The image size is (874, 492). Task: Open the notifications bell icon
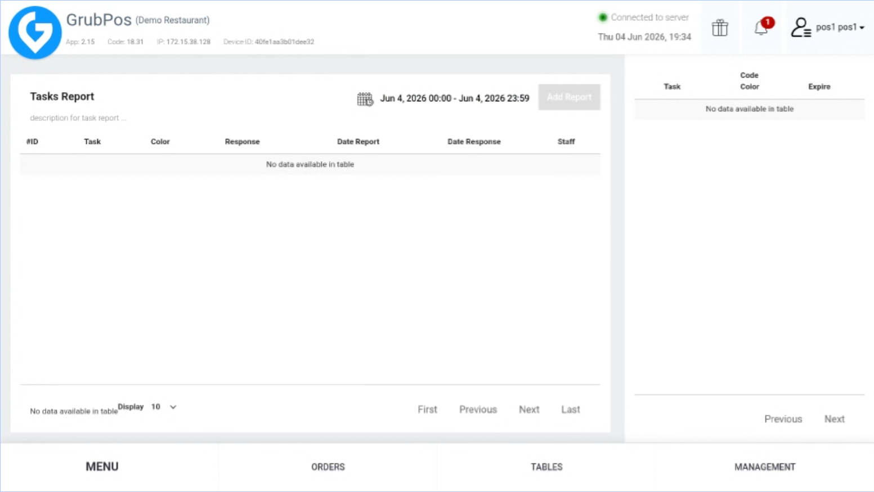point(761,27)
